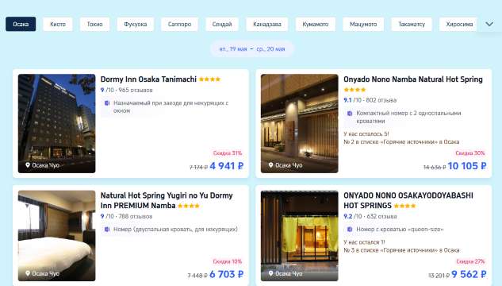
Task: Select the Кумамото city tab
Action: 316,24
